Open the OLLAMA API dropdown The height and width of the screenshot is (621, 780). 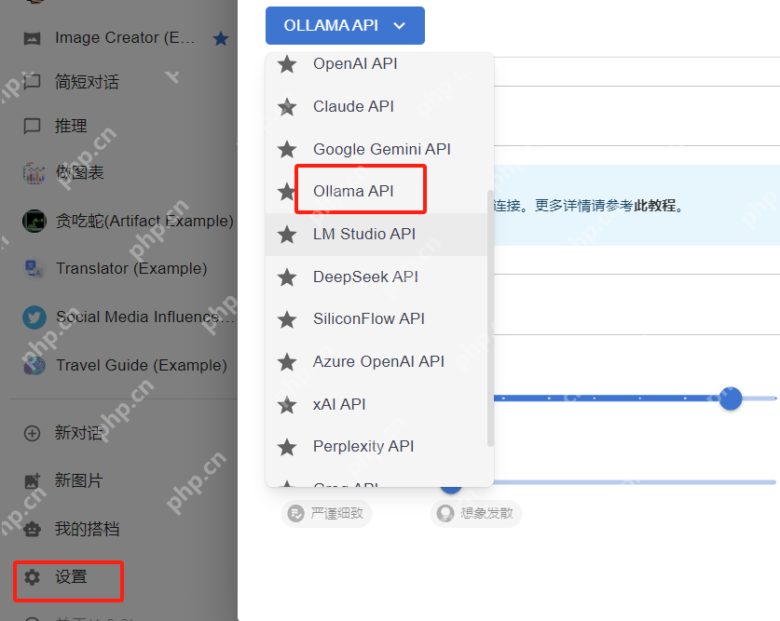[344, 25]
